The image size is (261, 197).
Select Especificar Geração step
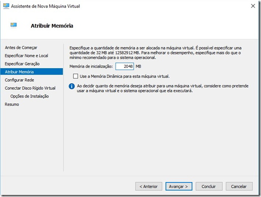pyautogui.click(x=22, y=64)
